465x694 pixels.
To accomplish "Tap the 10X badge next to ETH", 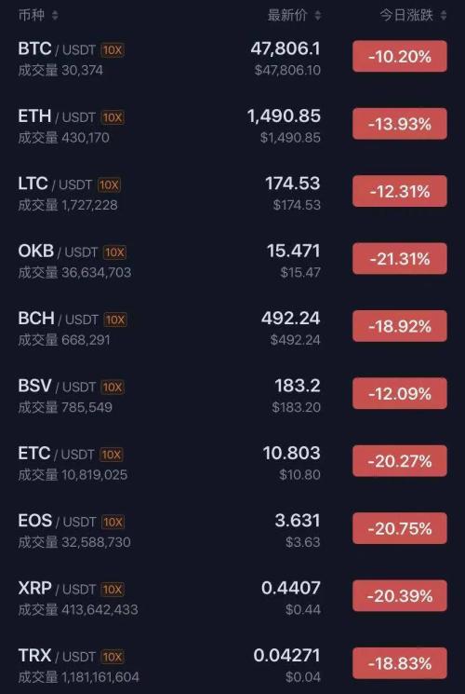I will pos(113,117).
